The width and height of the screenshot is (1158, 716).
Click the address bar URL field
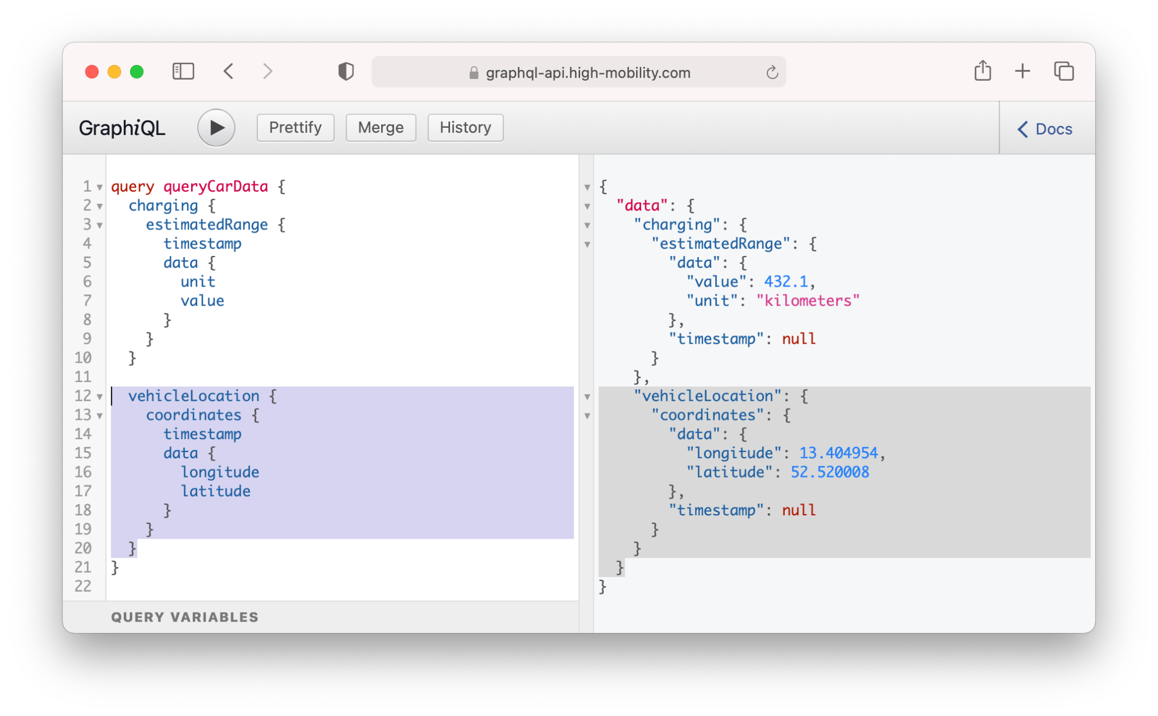pos(587,72)
